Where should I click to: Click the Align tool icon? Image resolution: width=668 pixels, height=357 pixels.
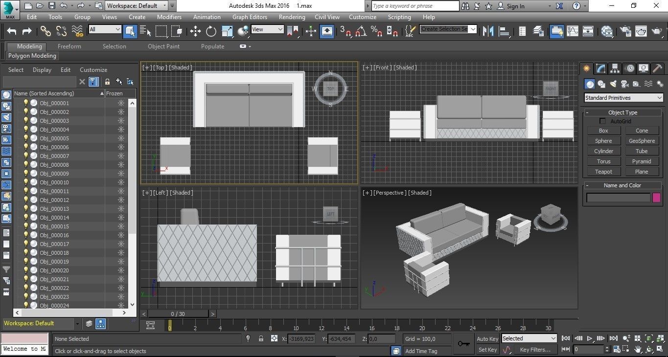[x=504, y=31]
